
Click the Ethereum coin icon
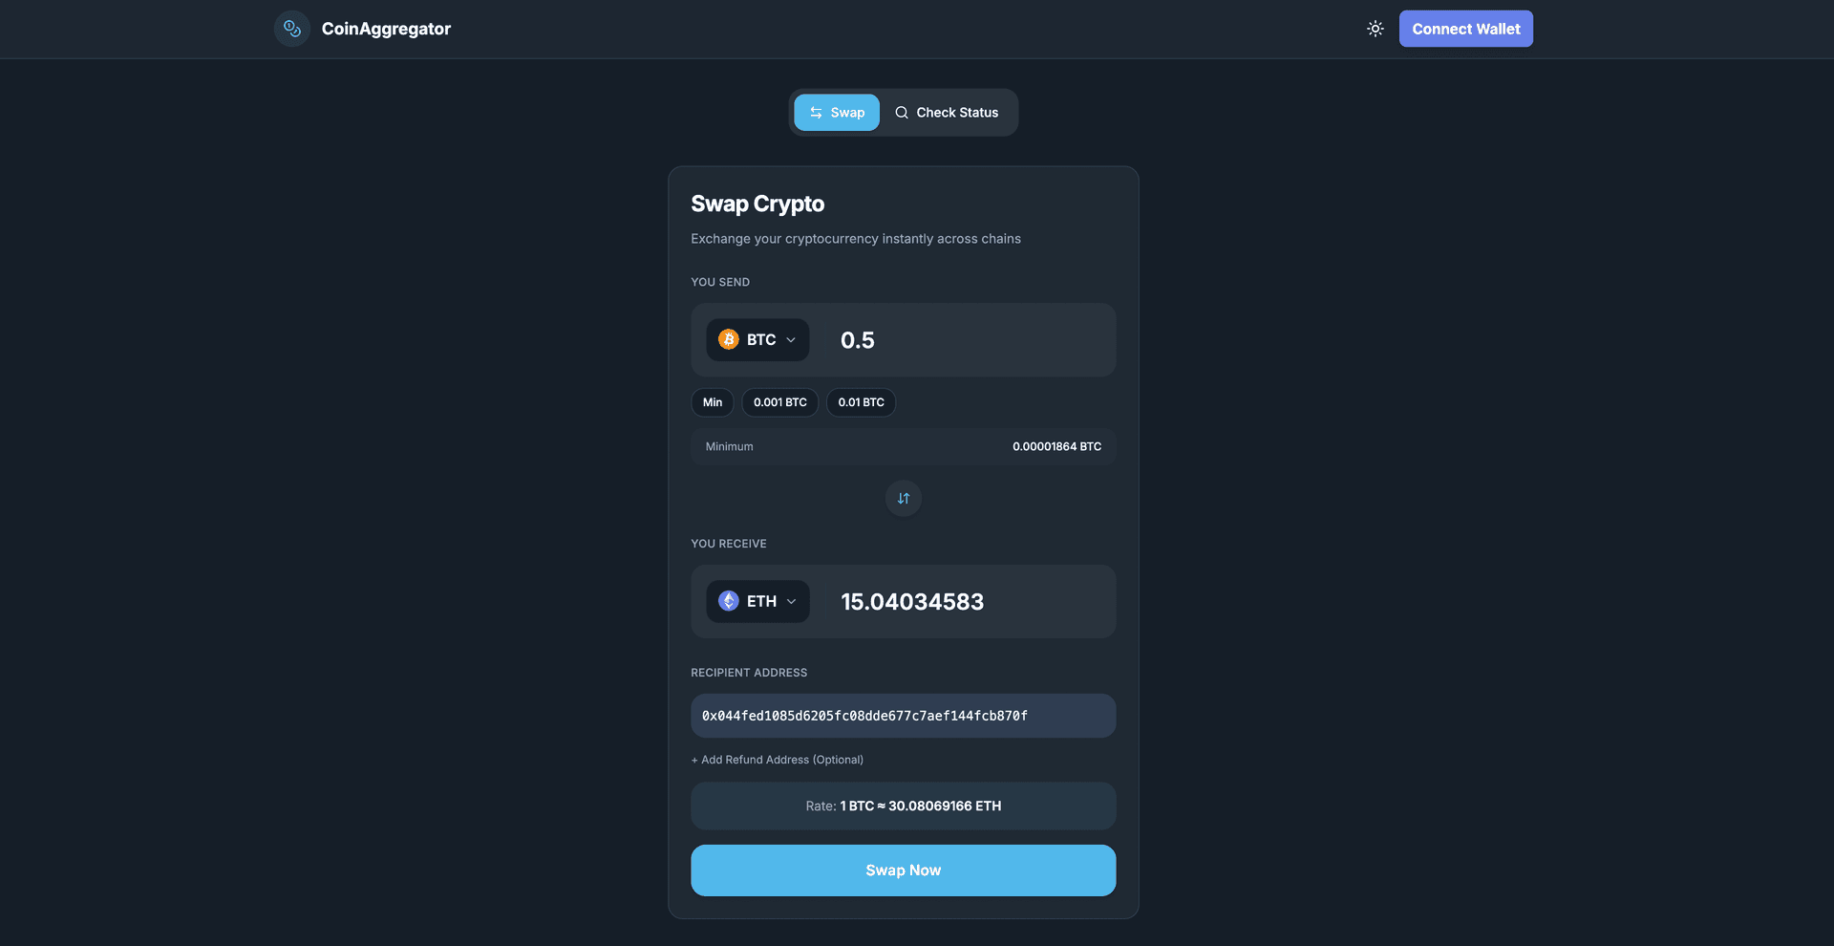[x=729, y=601]
